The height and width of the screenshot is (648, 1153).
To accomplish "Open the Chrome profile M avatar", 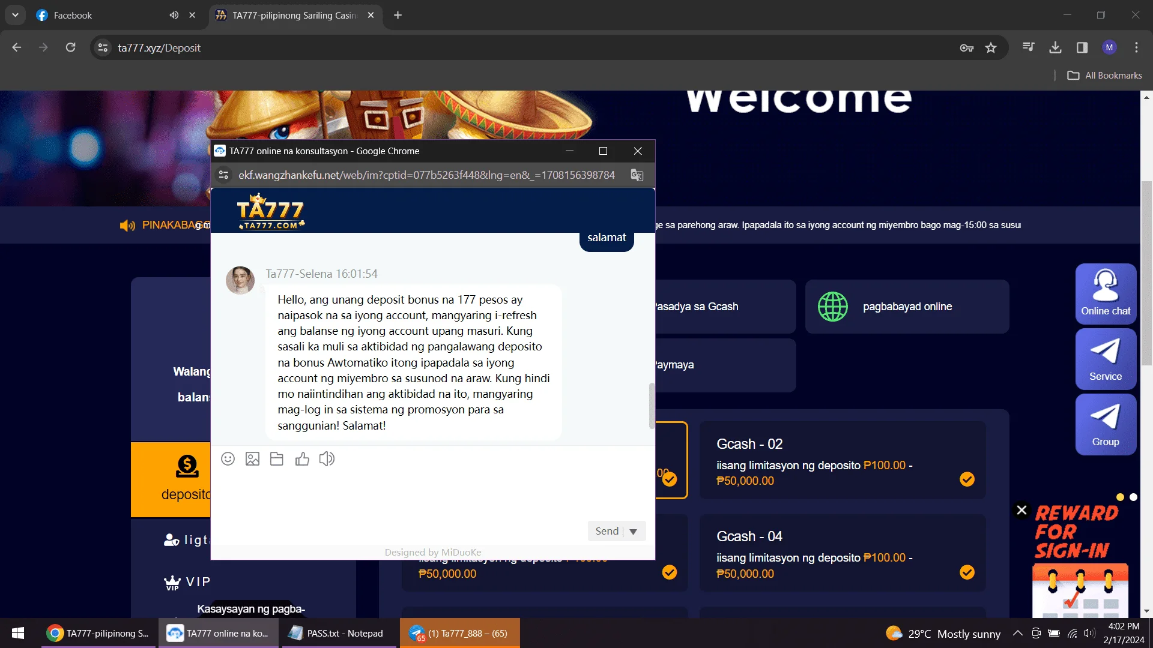I will (1109, 47).
